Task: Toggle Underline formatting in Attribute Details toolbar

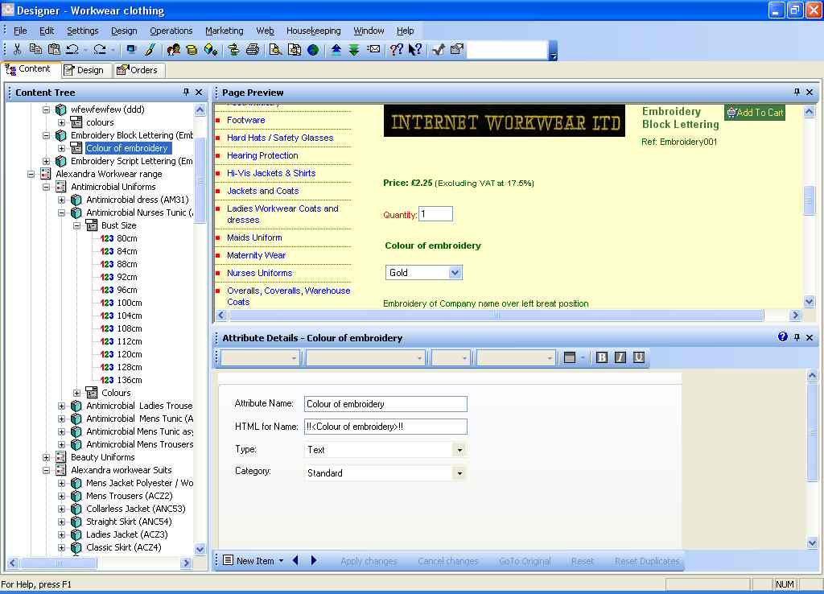Action: [639, 357]
